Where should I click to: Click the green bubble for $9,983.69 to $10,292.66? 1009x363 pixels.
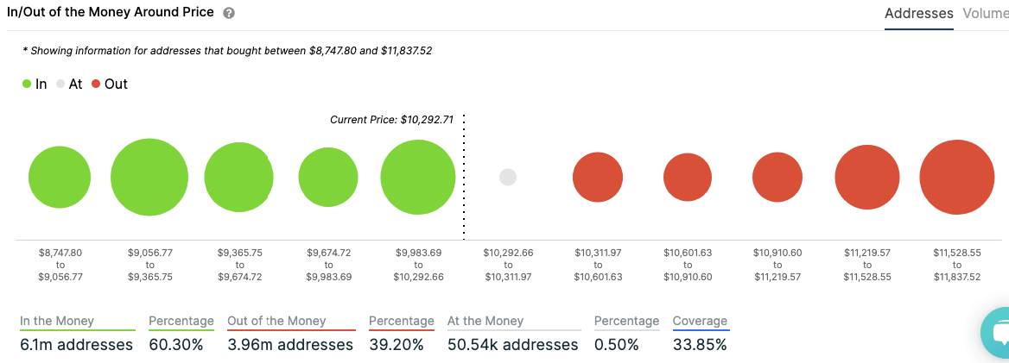417,177
